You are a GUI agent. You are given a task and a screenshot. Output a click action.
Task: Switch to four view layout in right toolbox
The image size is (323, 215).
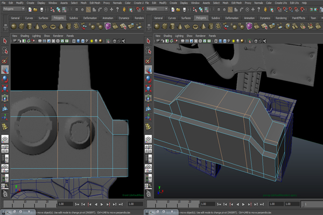[149, 148]
